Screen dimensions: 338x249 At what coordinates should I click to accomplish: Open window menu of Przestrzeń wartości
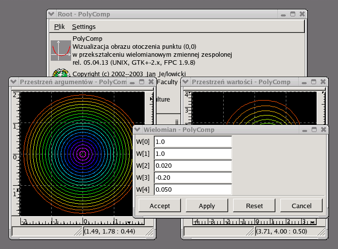[x=185, y=82]
